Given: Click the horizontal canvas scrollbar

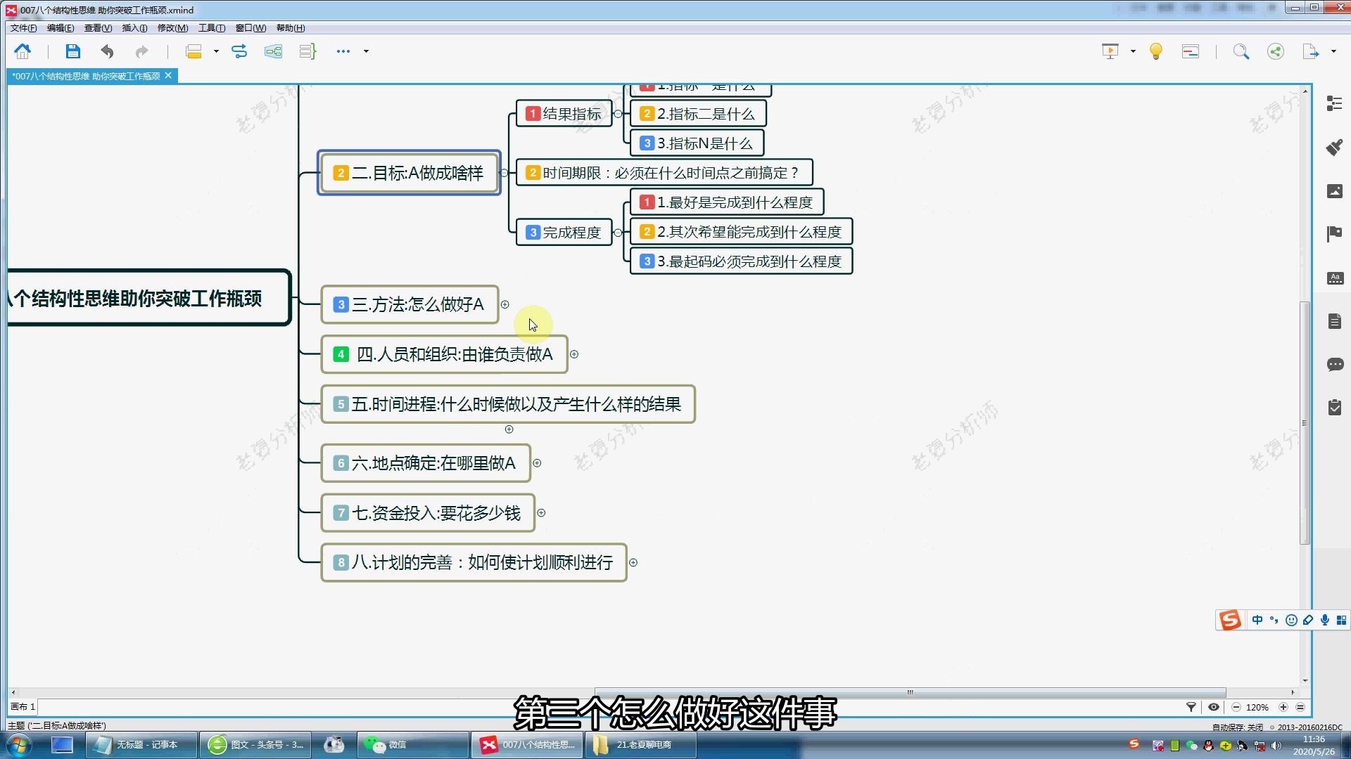Looking at the screenshot, I should [x=910, y=692].
